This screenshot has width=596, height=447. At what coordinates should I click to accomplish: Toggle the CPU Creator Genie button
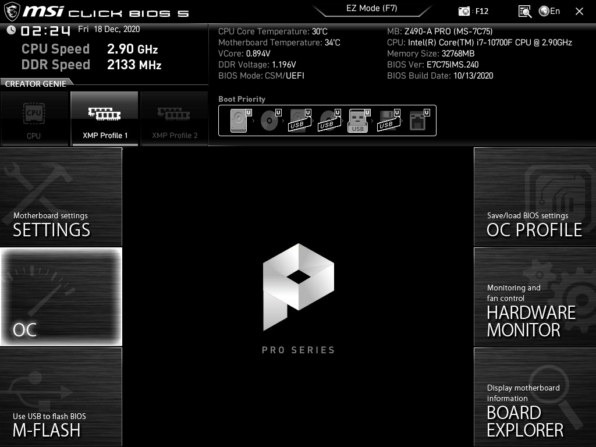click(x=34, y=119)
